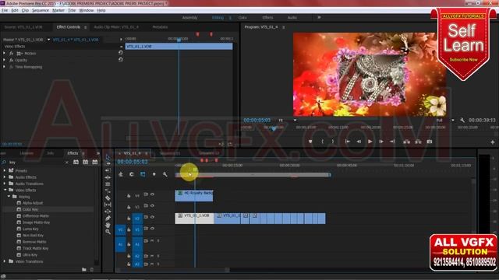The width and height of the screenshot is (499, 280).
Task: Step back one frame
Action: pyautogui.click(x=359, y=142)
